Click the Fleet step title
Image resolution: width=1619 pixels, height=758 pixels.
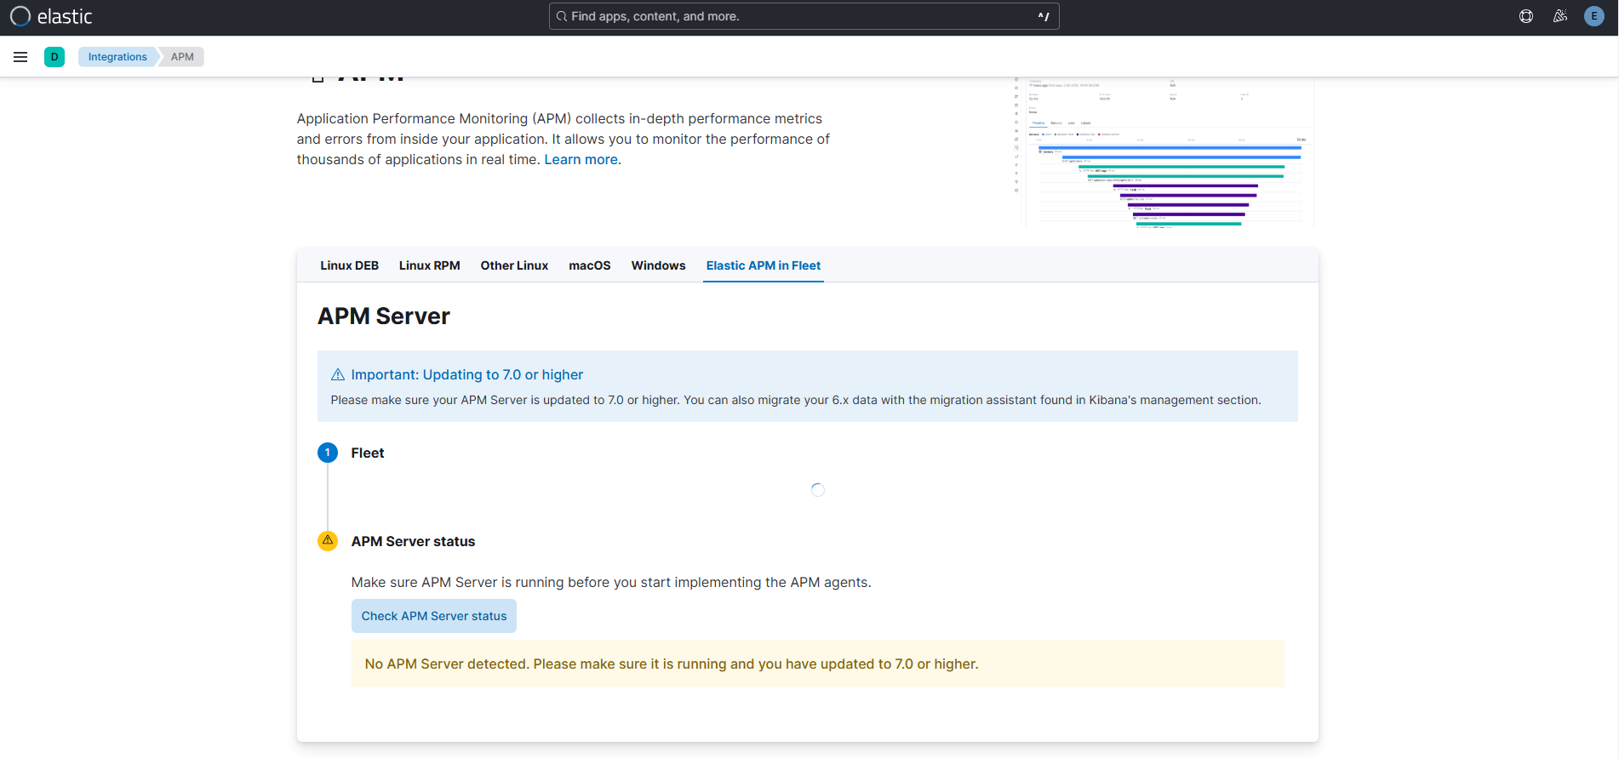point(368,453)
